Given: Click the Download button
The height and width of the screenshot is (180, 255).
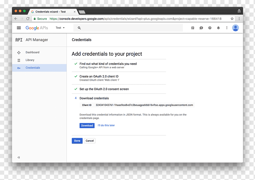Looking at the screenshot, I should [87, 125].
